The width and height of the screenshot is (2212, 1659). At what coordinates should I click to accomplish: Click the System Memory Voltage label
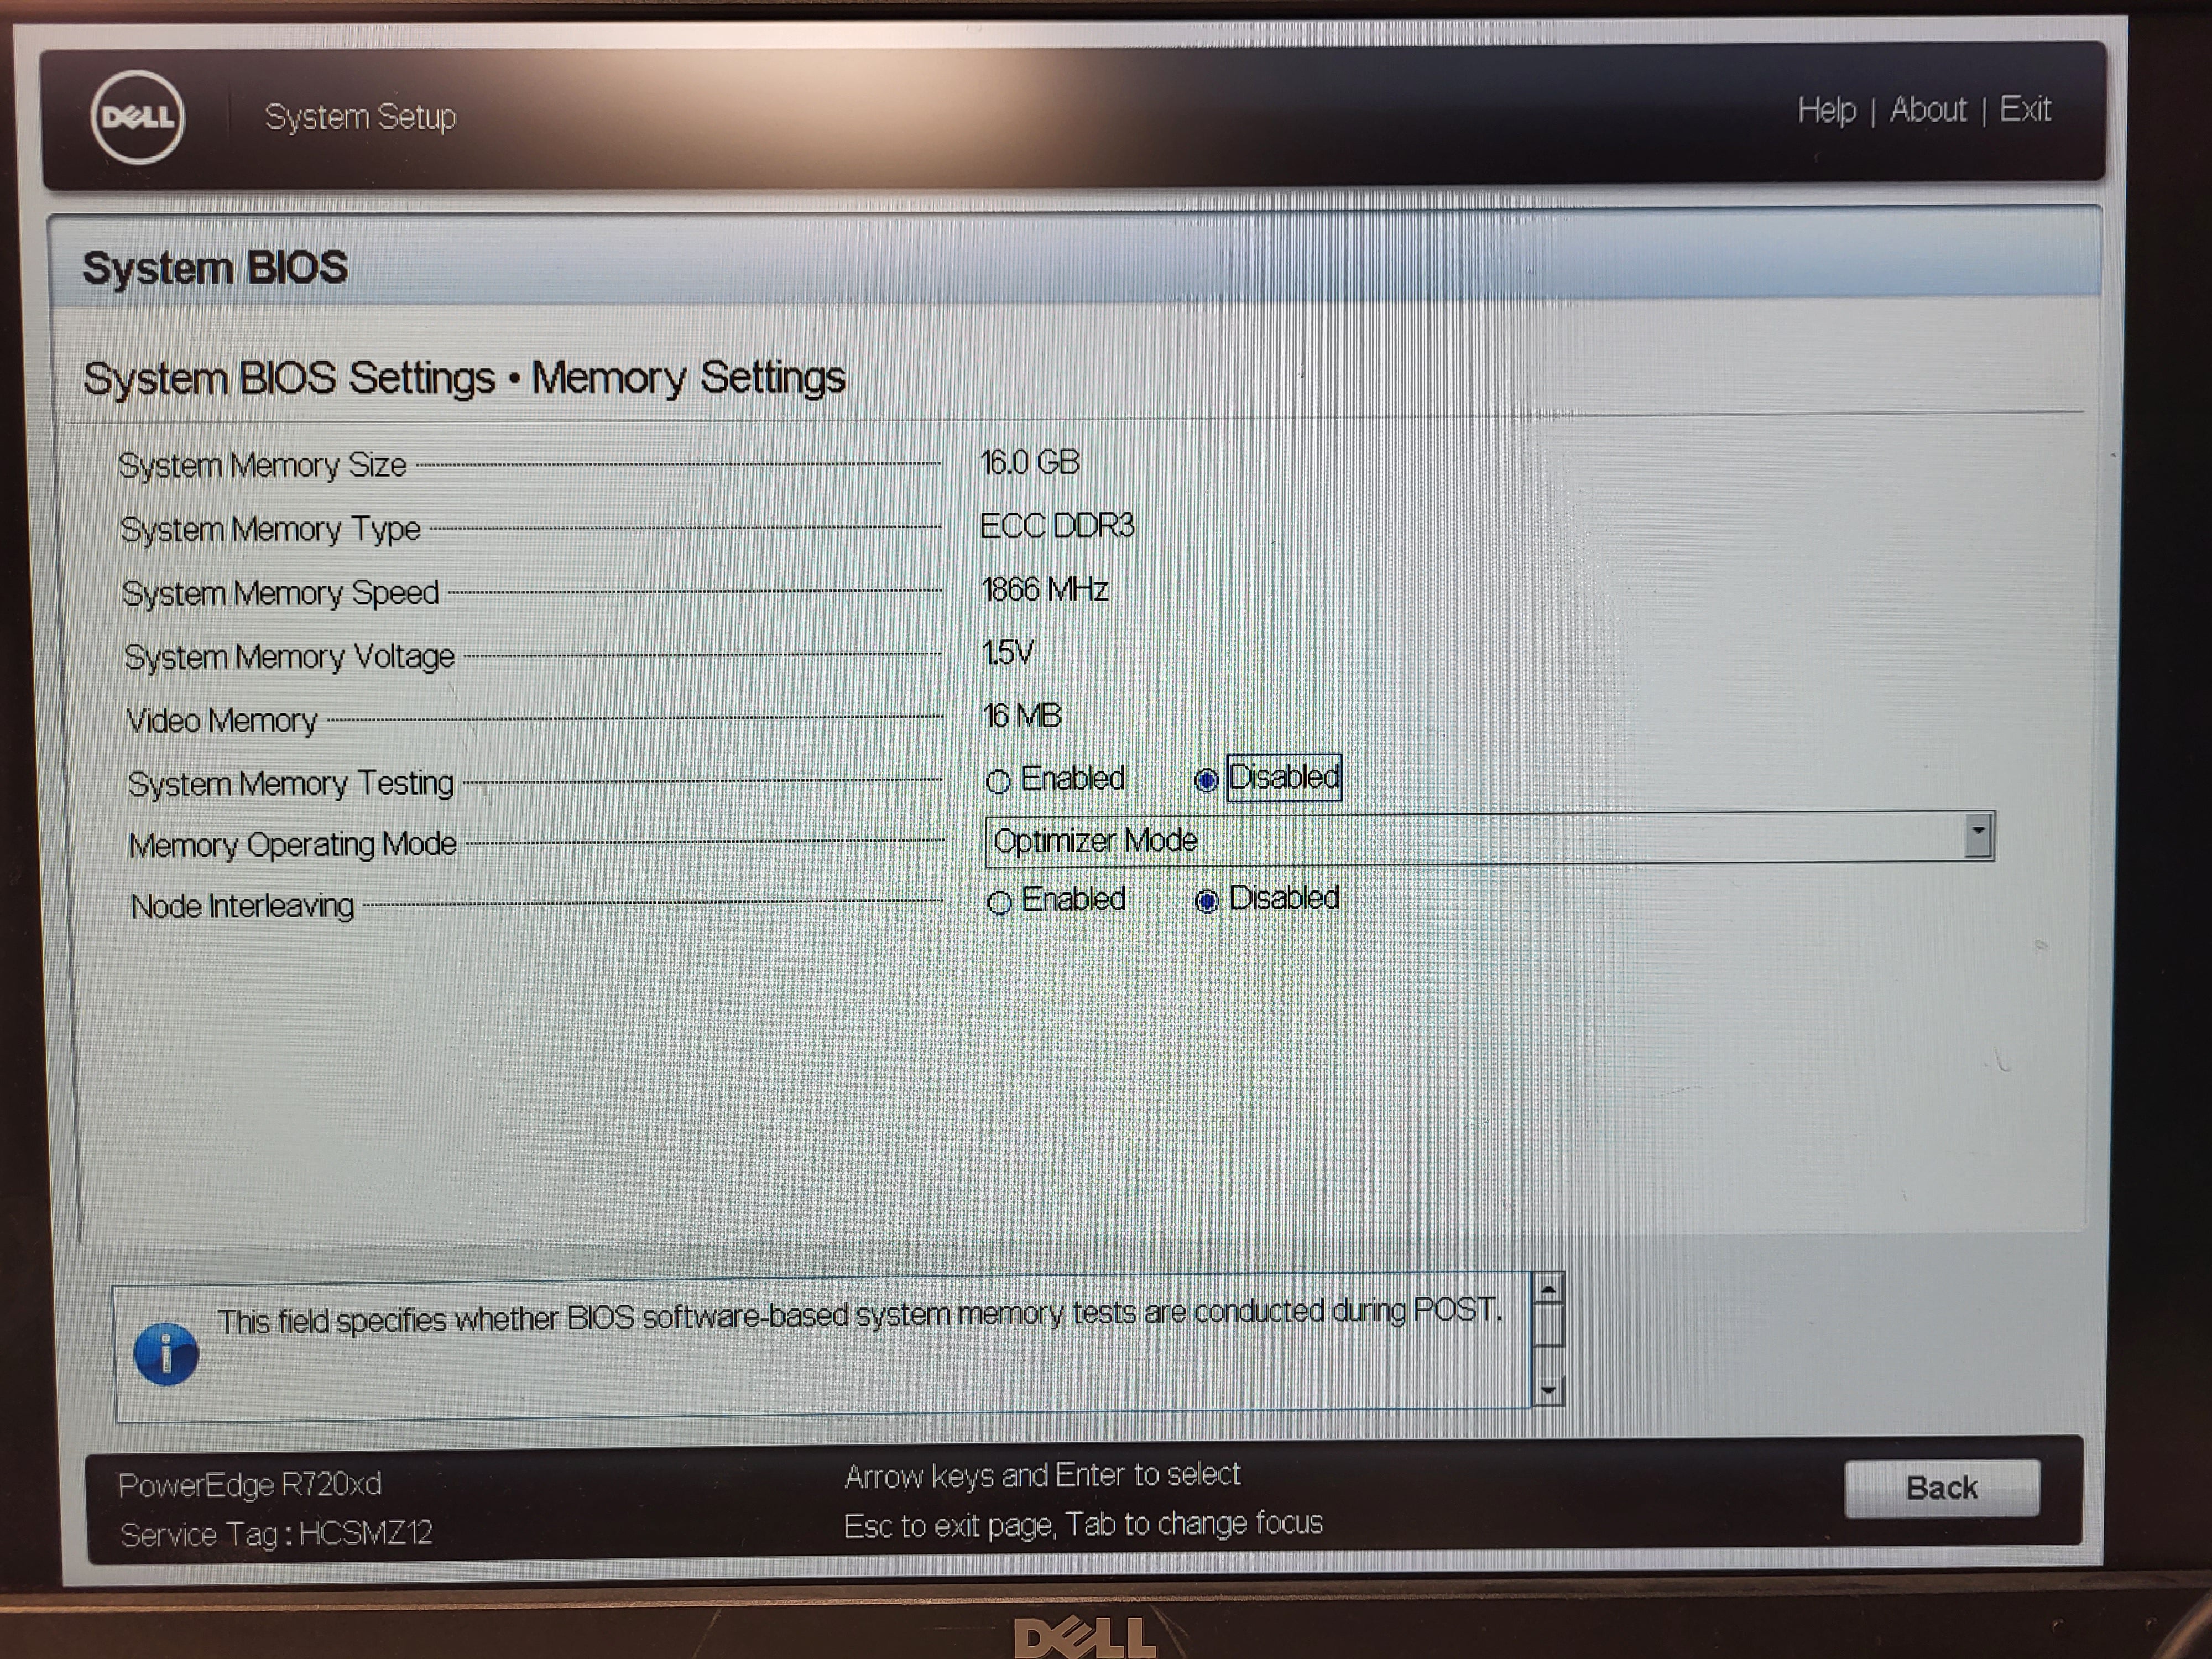click(289, 657)
